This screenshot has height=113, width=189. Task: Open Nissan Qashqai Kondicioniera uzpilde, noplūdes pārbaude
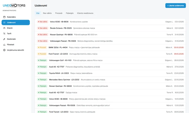click(x=110, y=86)
